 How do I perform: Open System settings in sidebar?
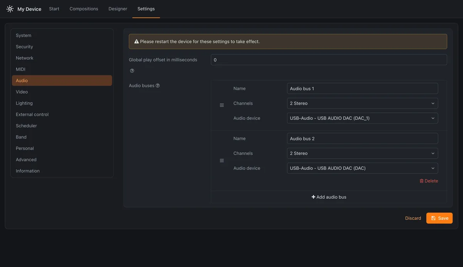(x=62, y=35)
